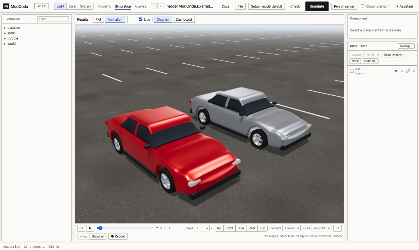Open the GitHub link

click(41, 6)
